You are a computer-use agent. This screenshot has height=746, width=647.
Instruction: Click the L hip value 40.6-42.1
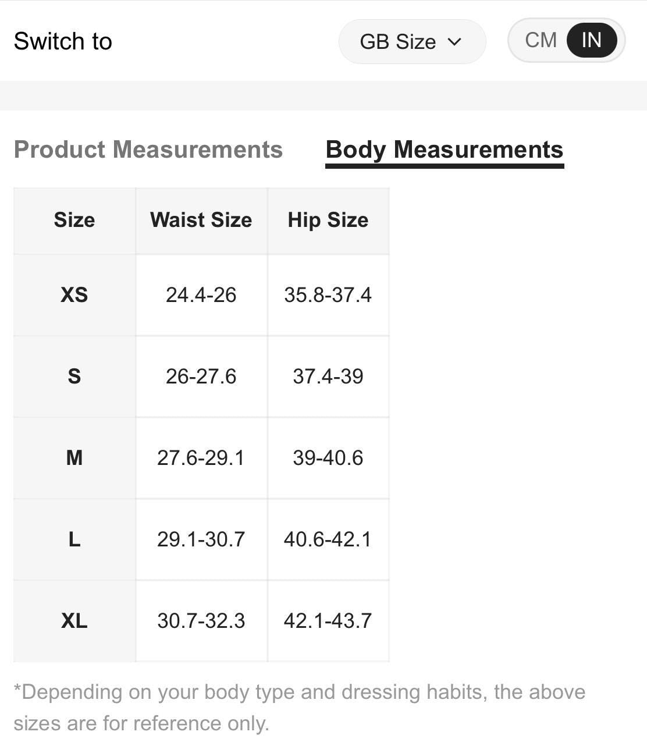(328, 539)
